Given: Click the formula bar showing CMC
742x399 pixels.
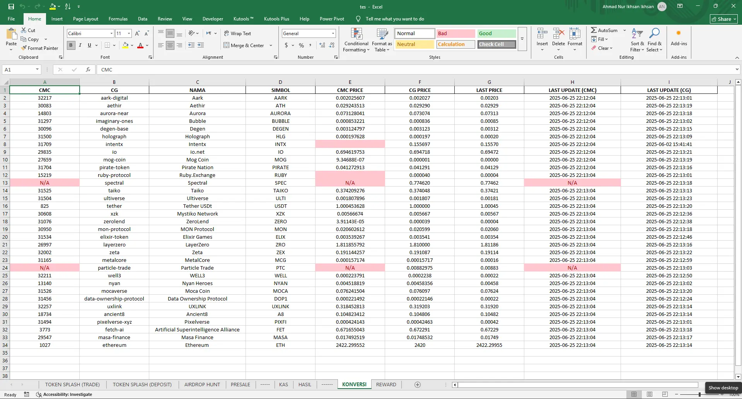Looking at the screenshot, I should click(415, 70).
